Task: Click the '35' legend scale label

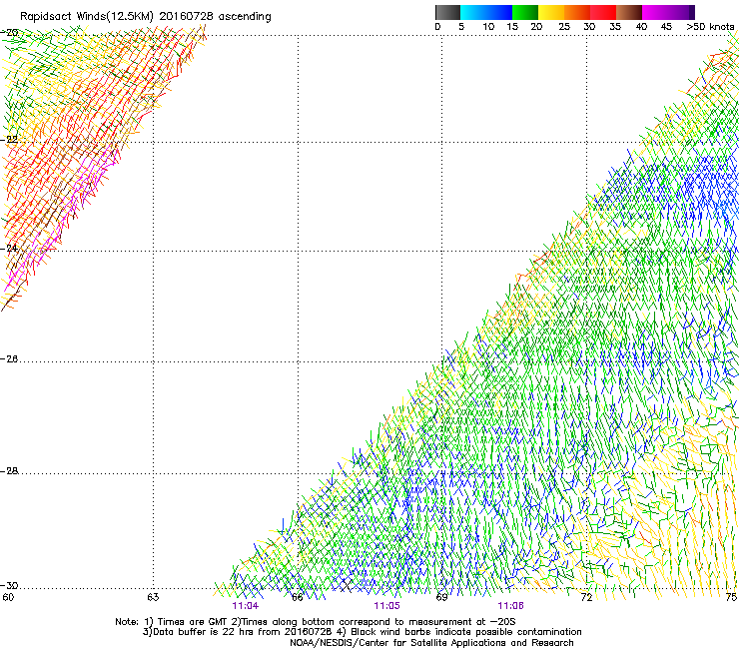Action: (x=615, y=27)
